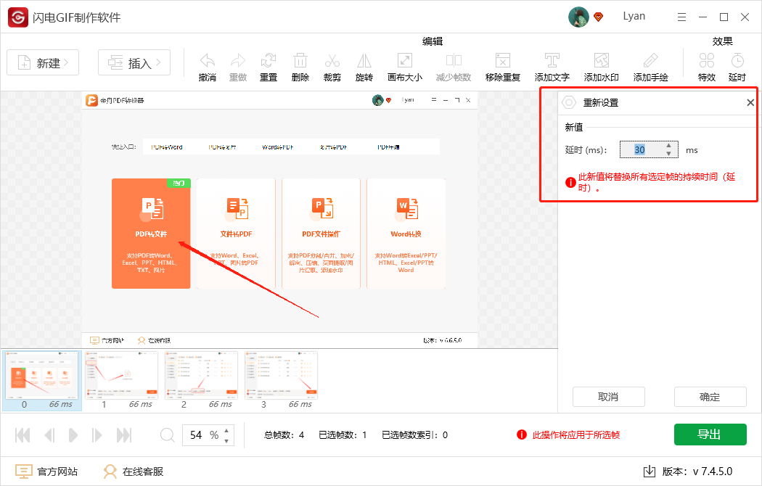Open Online Customer Service (在线客服) link
The height and width of the screenshot is (486, 762).
134,471
